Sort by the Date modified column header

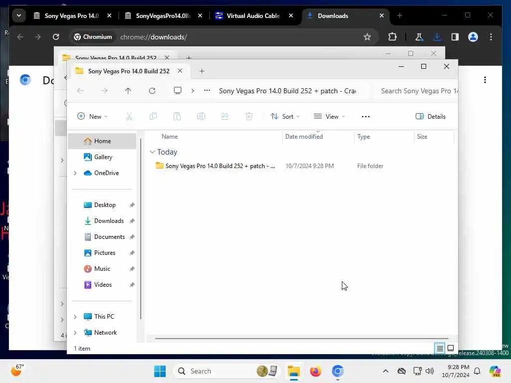click(318, 137)
